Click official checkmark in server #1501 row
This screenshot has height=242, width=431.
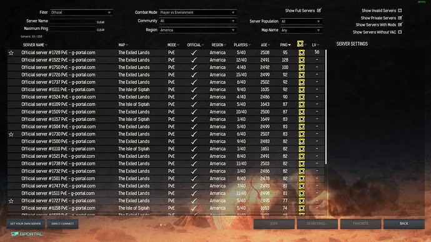click(x=194, y=178)
